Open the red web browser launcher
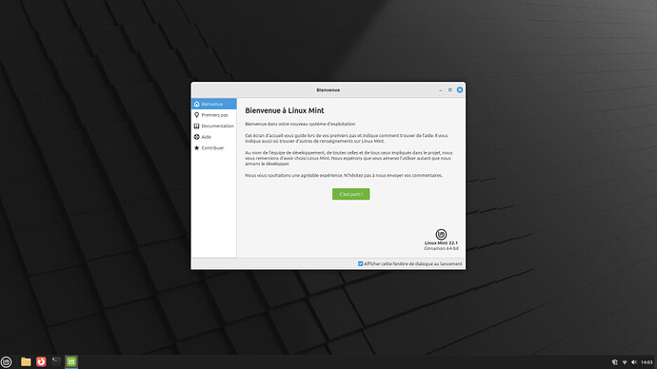The height and width of the screenshot is (369, 657). click(41, 362)
